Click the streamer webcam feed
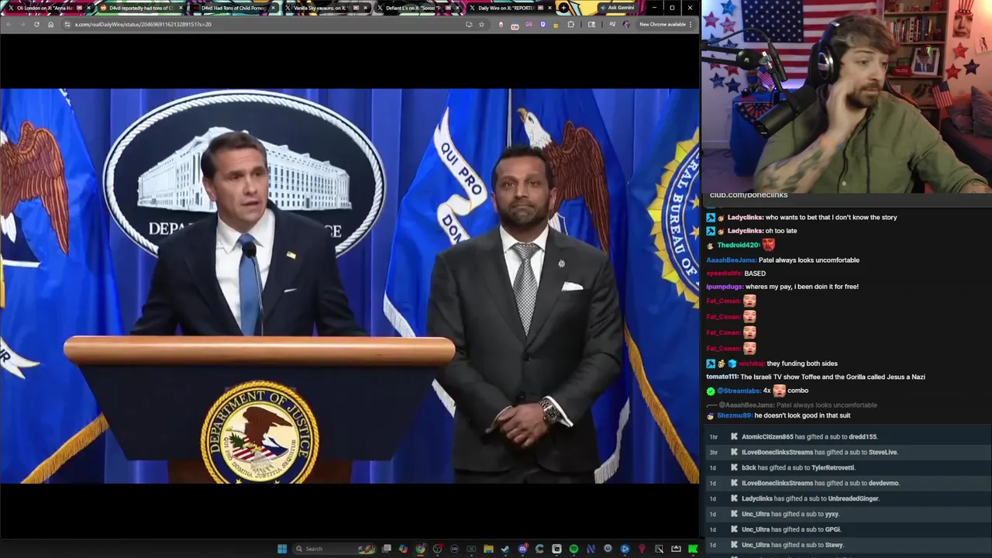The image size is (992, 558). pos(846,96)
